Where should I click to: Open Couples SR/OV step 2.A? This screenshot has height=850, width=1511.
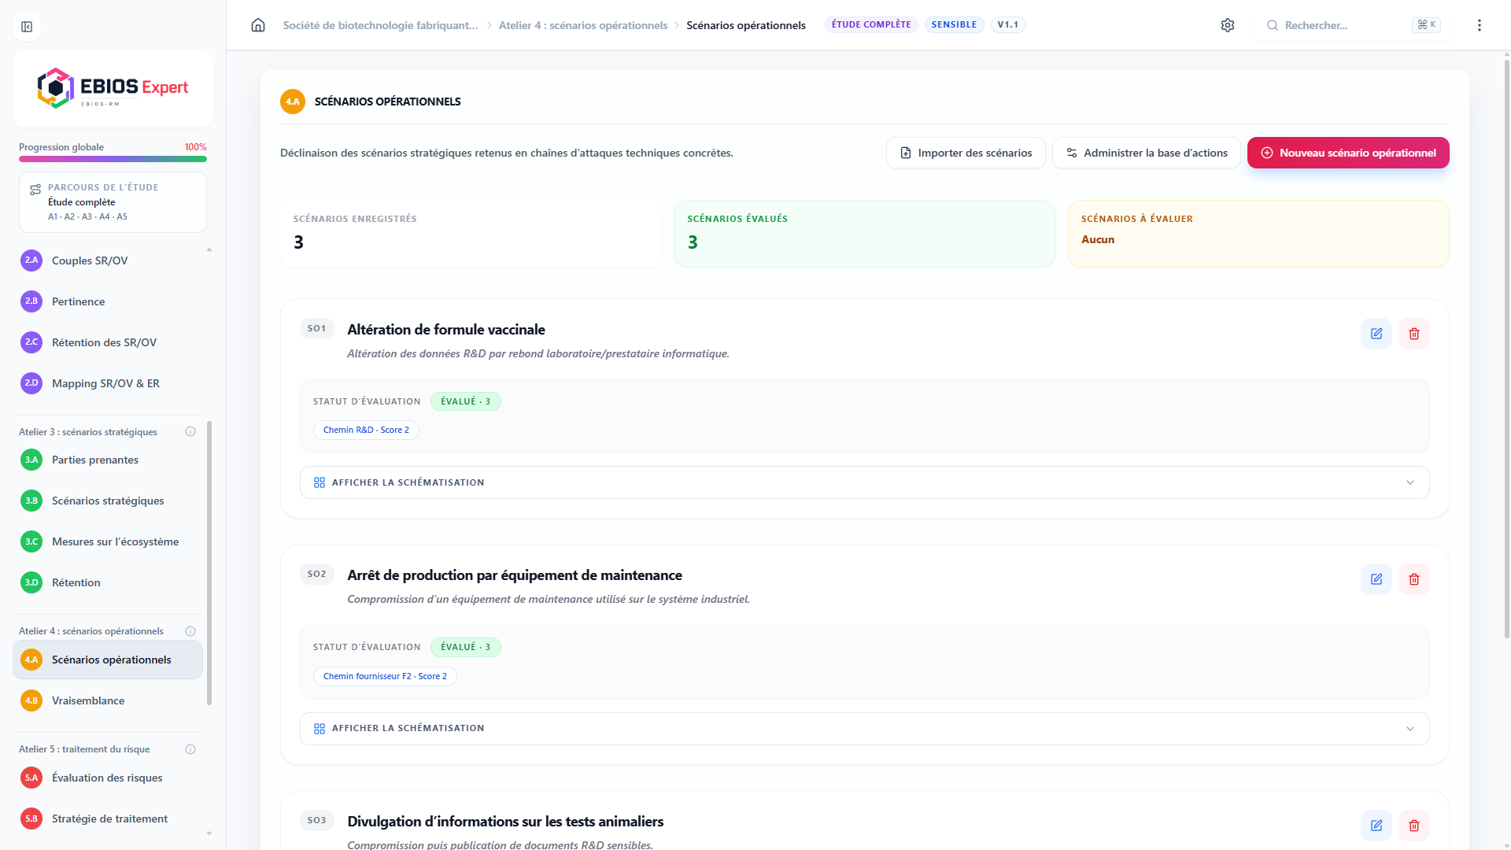(108, 261)
